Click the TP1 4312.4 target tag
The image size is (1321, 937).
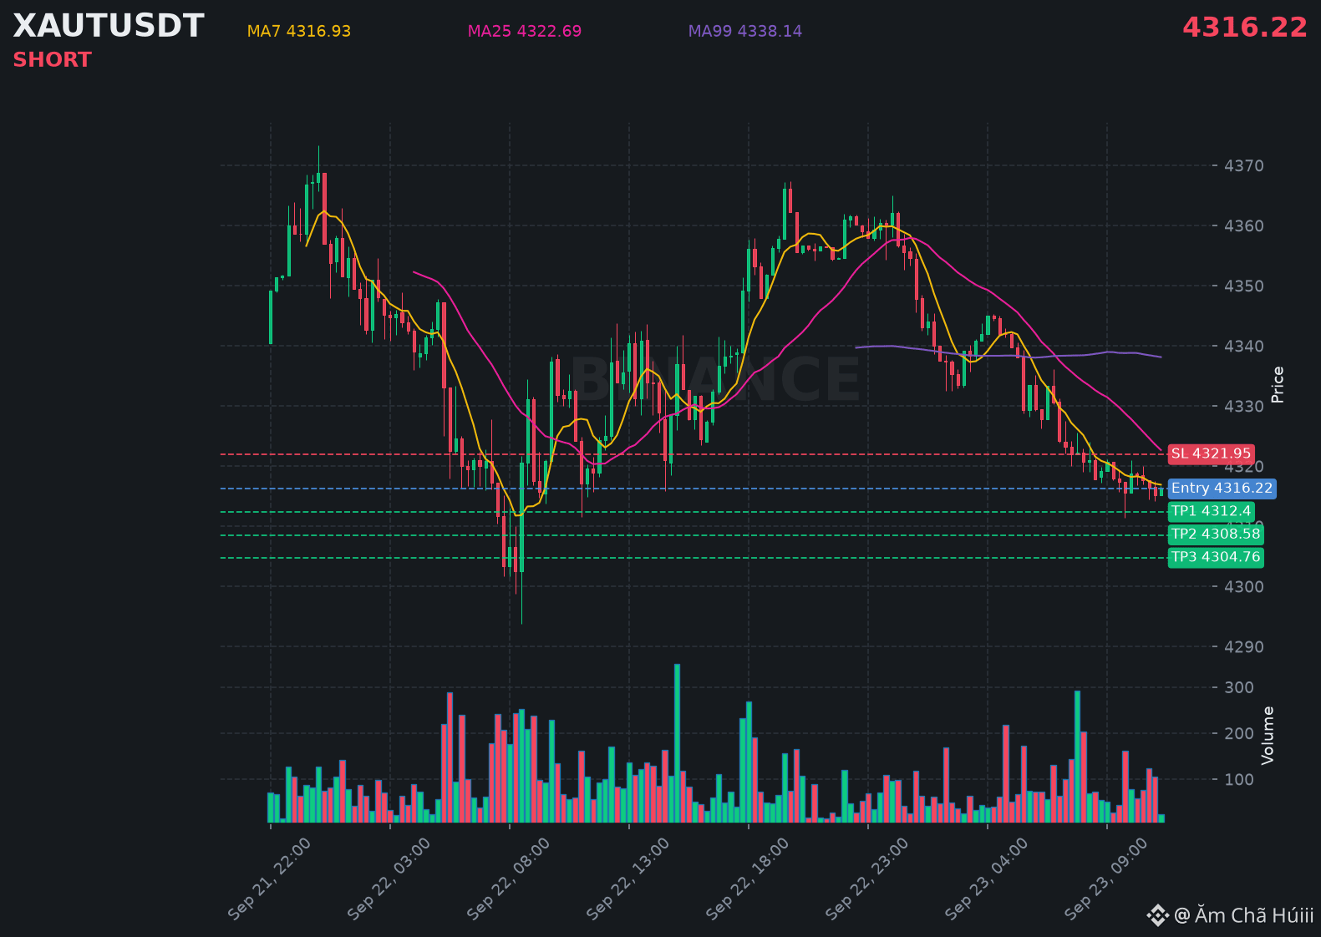(1211, 511)
